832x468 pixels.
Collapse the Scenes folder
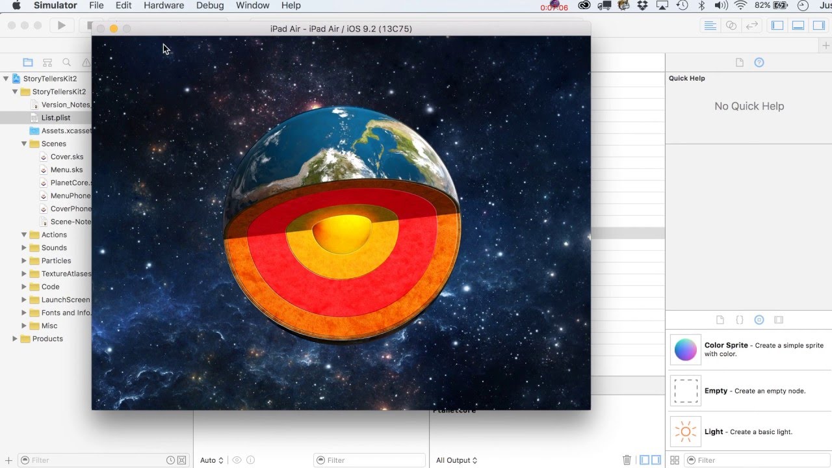(24, 144)
